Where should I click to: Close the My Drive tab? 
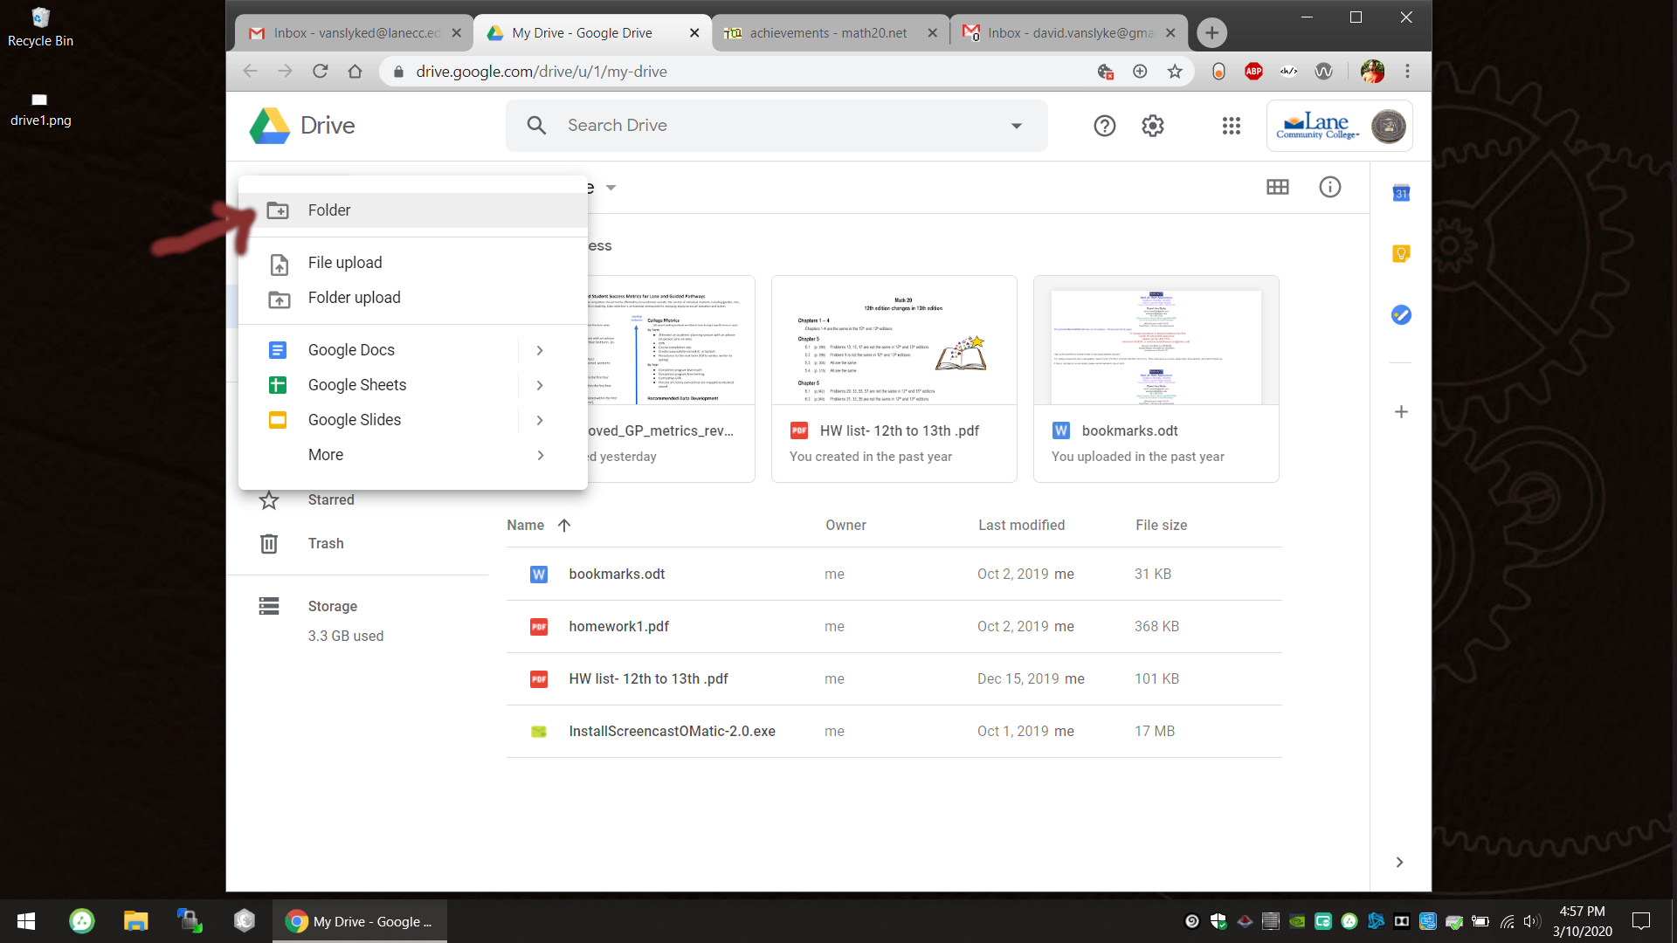[x=694, y=33]
